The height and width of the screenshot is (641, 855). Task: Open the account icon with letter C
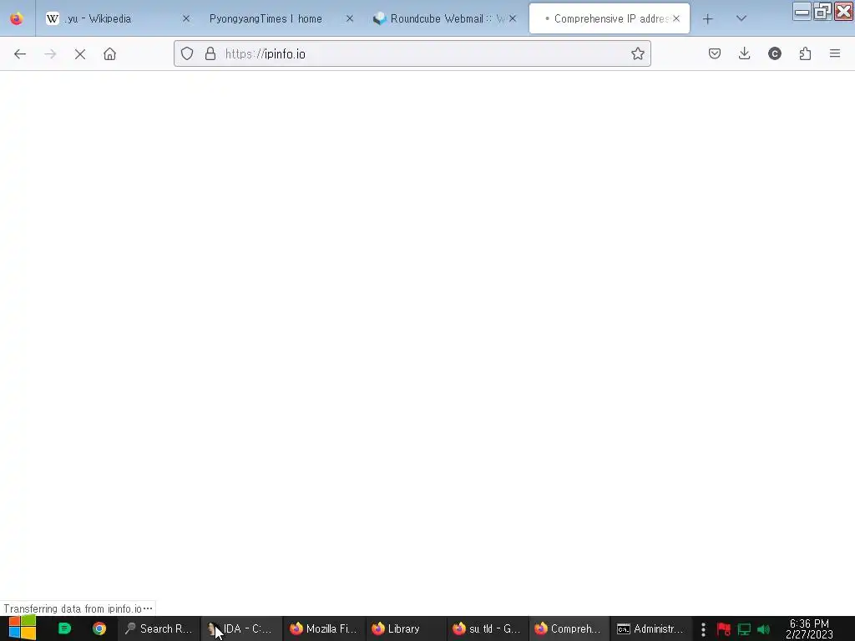point(775,54)
